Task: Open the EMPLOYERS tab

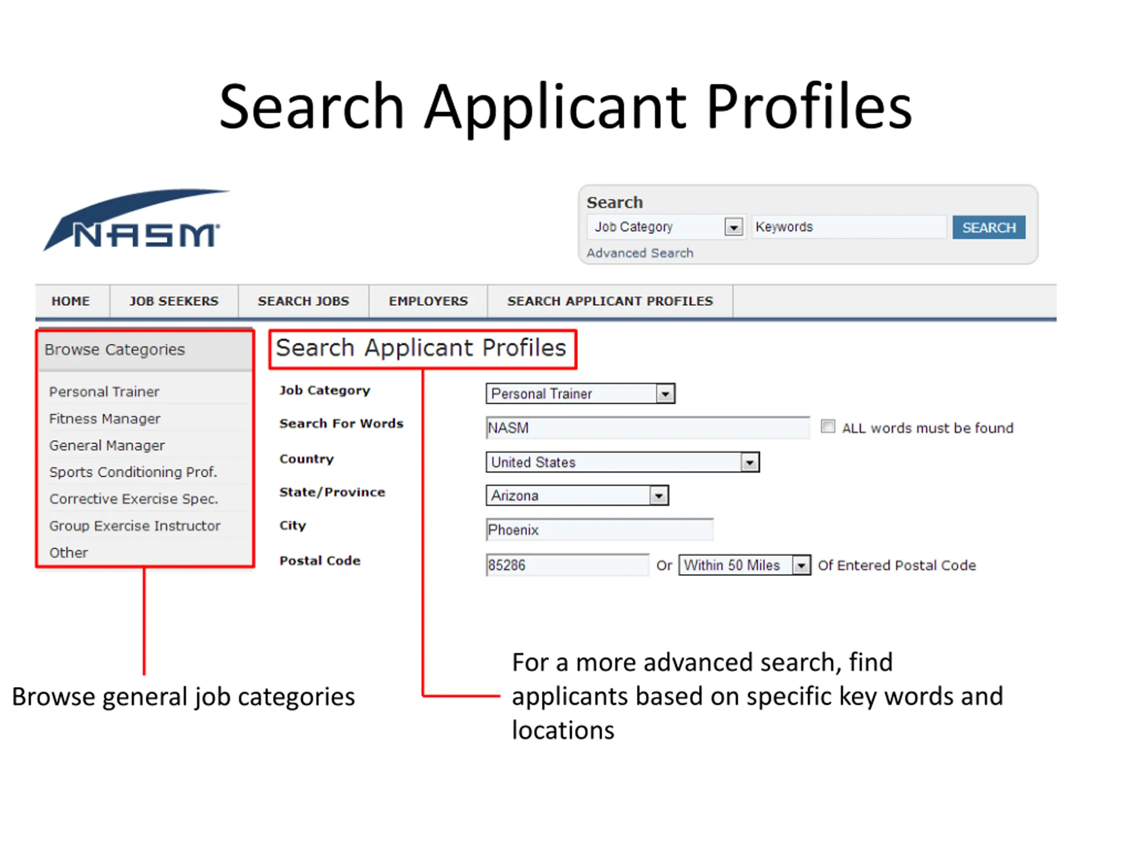Action: pyautogui.click(x=428, y=301)
